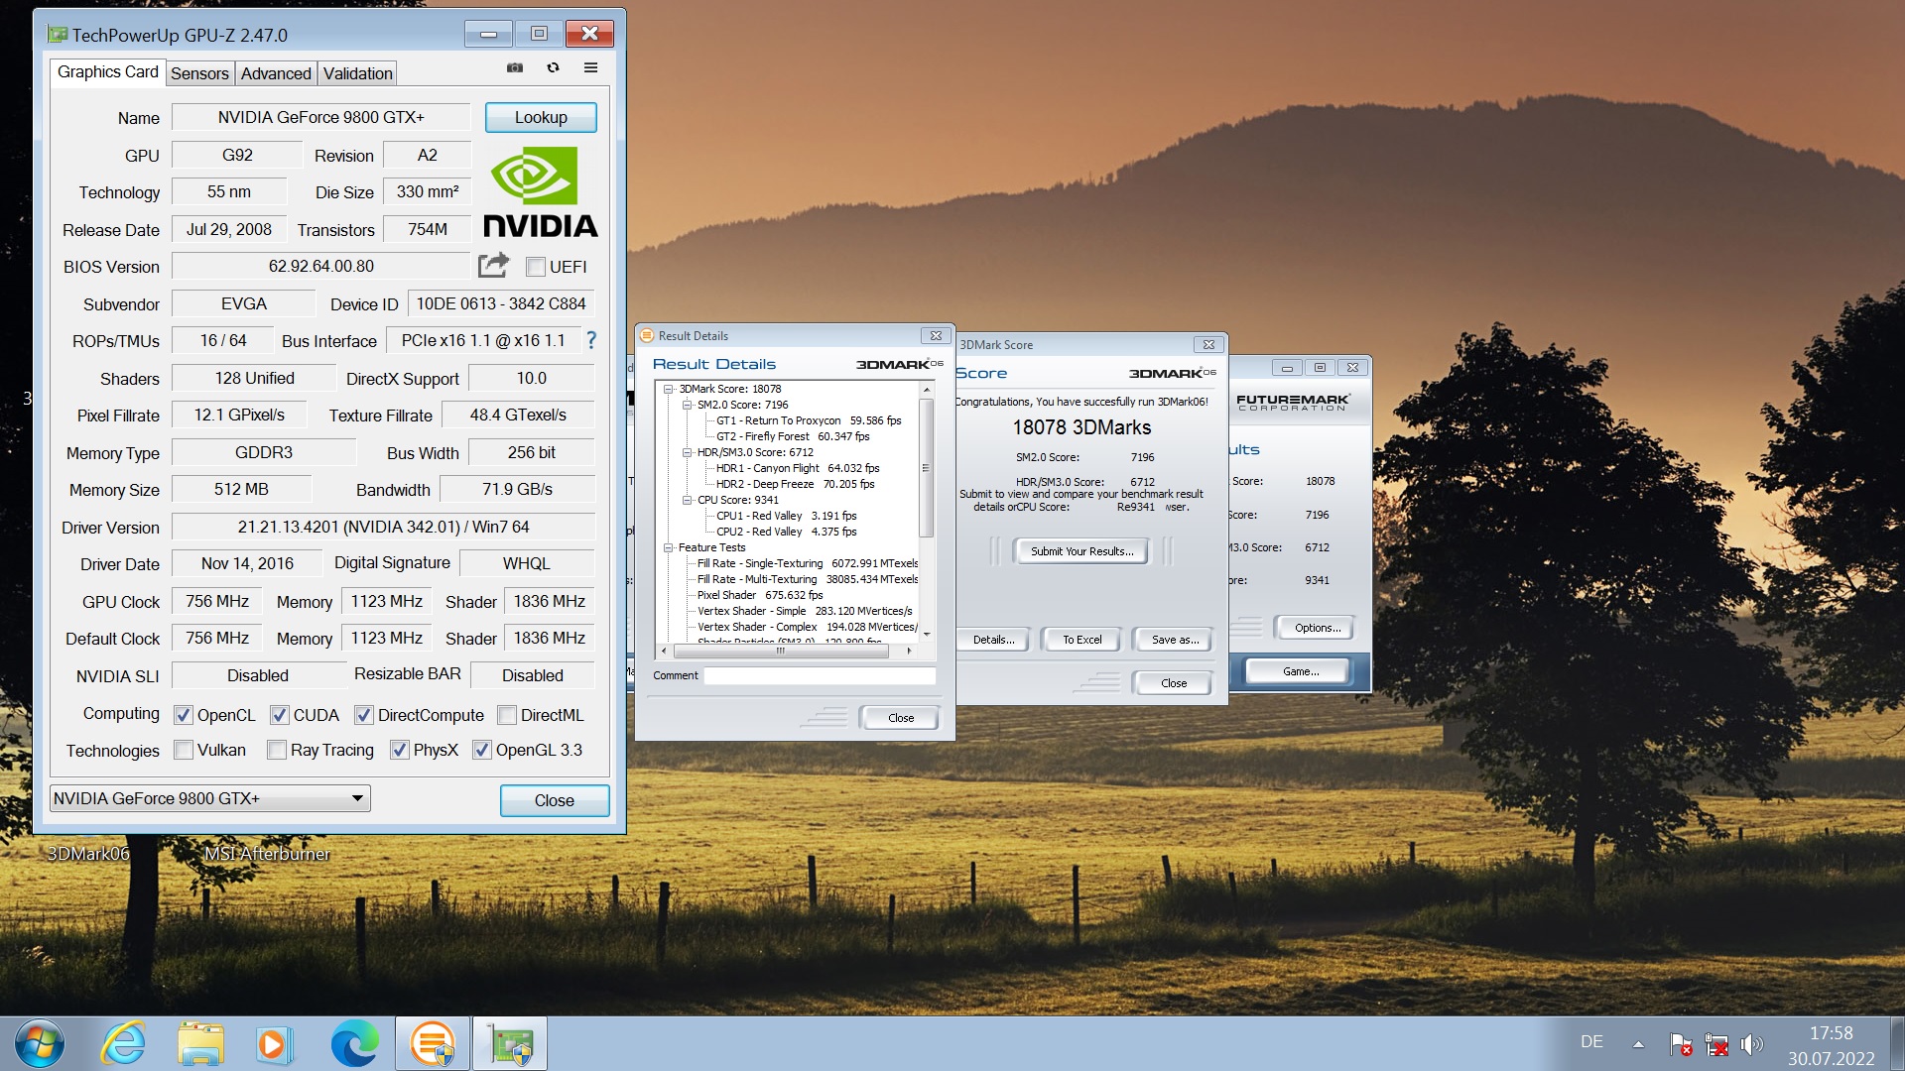Collapse the Feature Tests tree node
Viewport: 1905px width, 1071px height.
click(668, 547)
